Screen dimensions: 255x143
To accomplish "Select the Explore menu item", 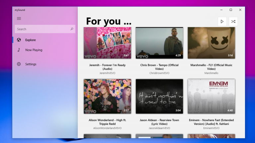I will tap(45, 40).
